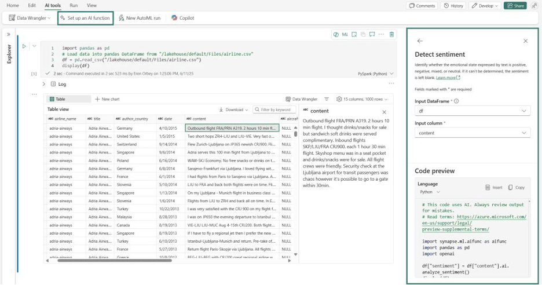
Task: Open cell toolbar more options ellipsis
Action: (x=381, y=34)
